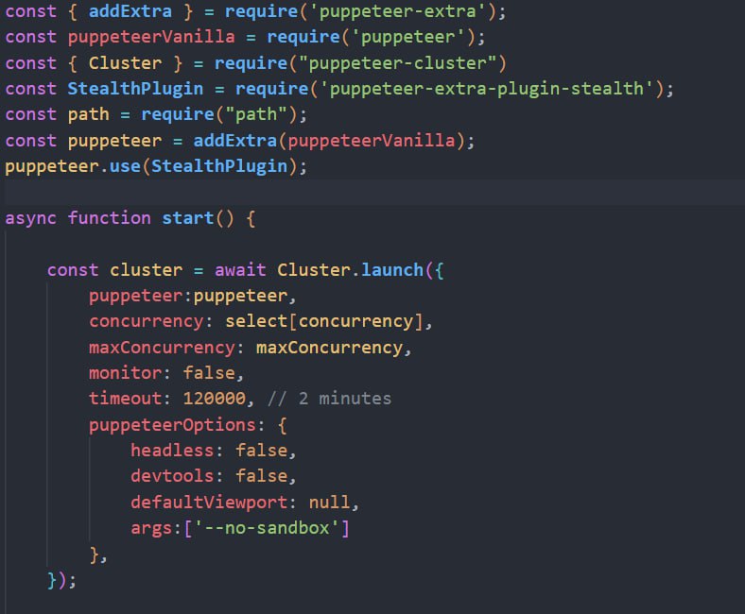The height and width of the screenshot is (614, 745).
Task: Click puppeteerVanilla argument inside addExtra call
Action: 372,141
